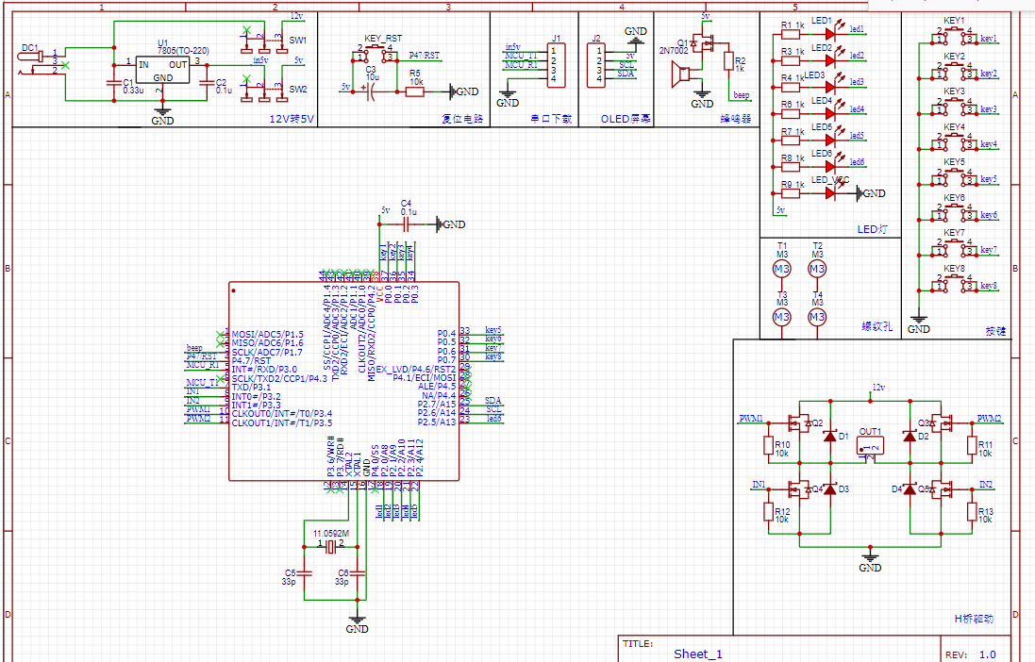This screenshot has height=662, width=1035.
Task: Click the Q1 2N7002 MOSFET symbol
Action: pos(705,45)
